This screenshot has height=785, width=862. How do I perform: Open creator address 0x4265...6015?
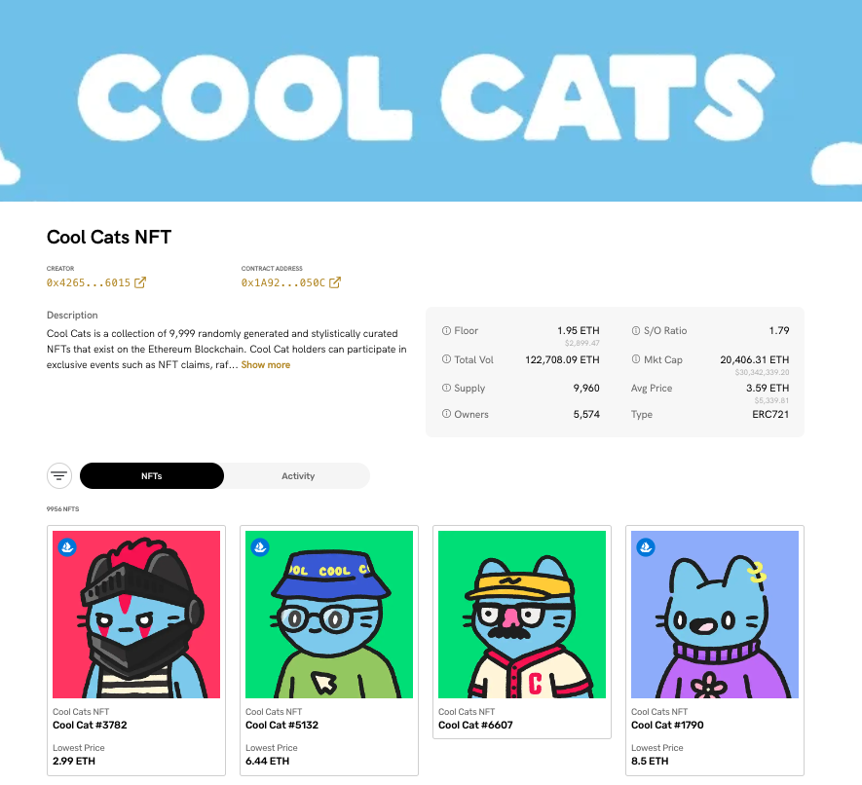(89, 282)
